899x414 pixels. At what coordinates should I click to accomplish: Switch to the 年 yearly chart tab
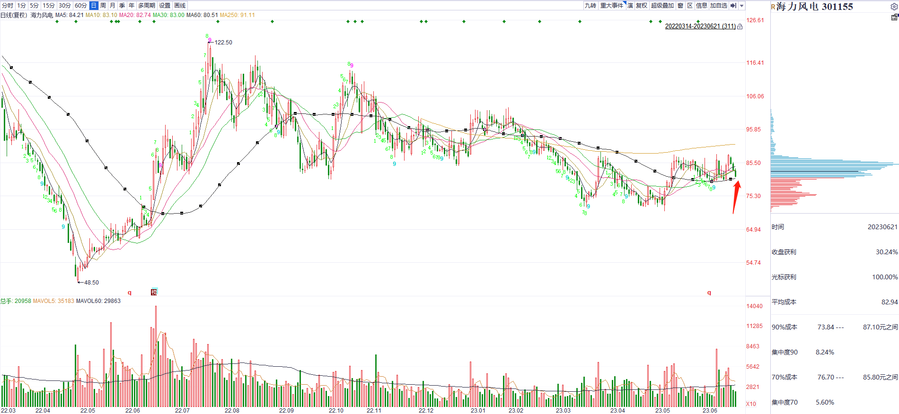132,6
